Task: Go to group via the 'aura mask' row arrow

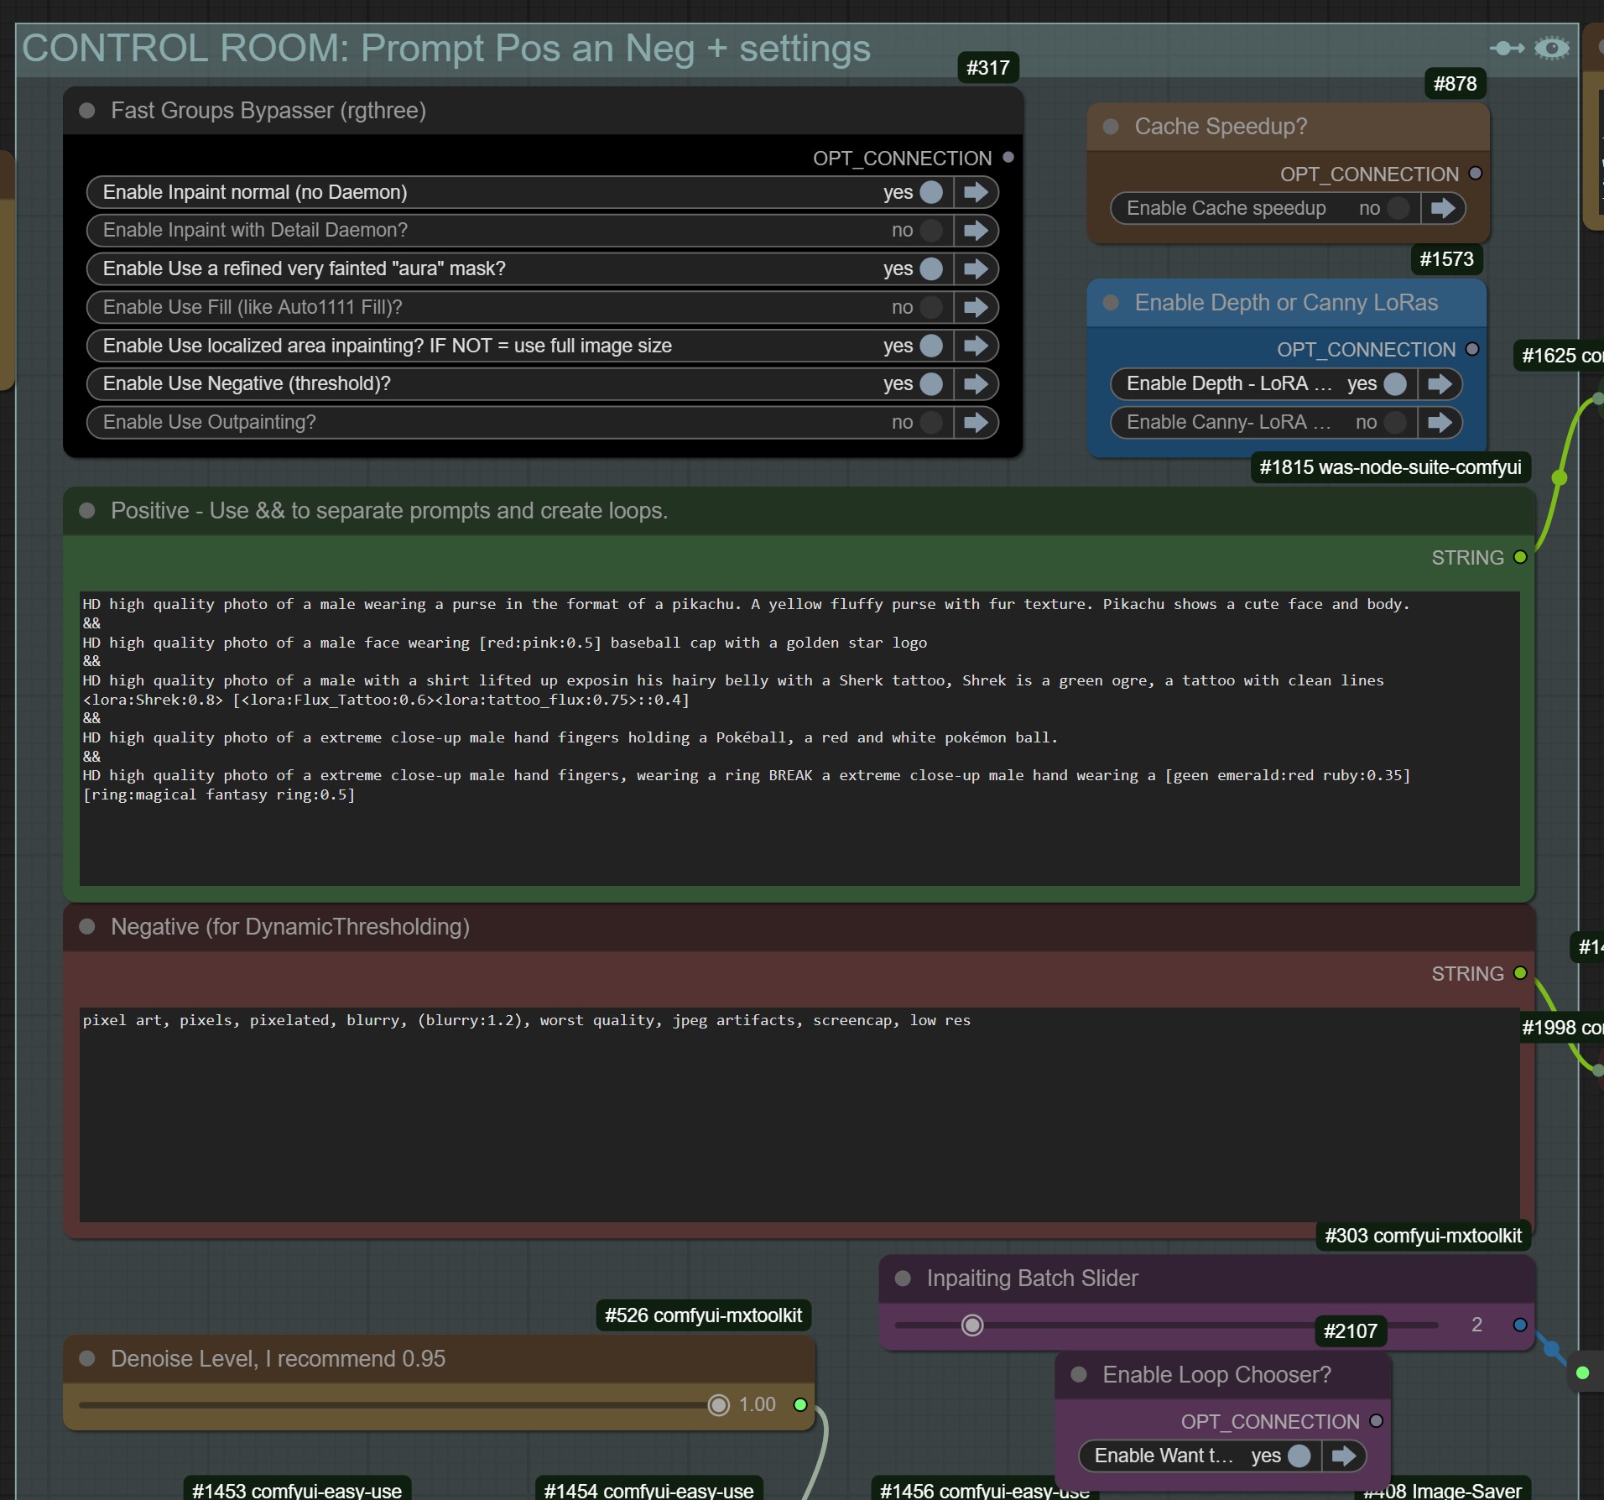Action: (x=976, y=268)
